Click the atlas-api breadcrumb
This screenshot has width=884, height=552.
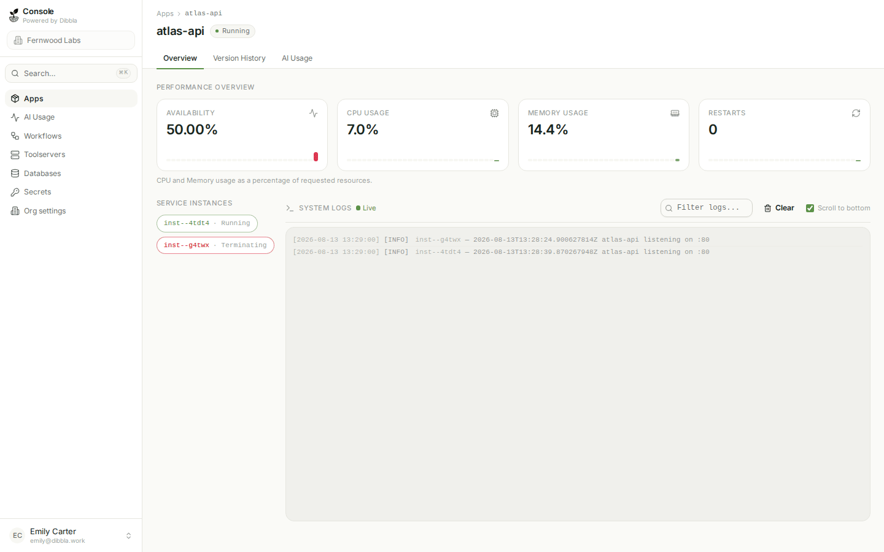203,13
